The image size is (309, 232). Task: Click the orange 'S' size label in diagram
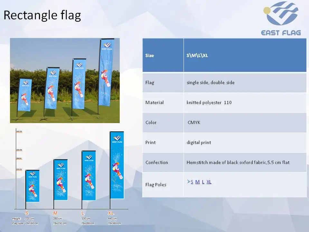click(27, 213)
